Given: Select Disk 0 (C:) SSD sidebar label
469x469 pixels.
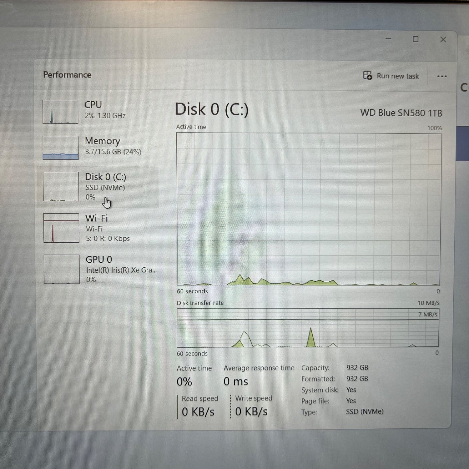Looking at the screenshot, I should (106, 177).
